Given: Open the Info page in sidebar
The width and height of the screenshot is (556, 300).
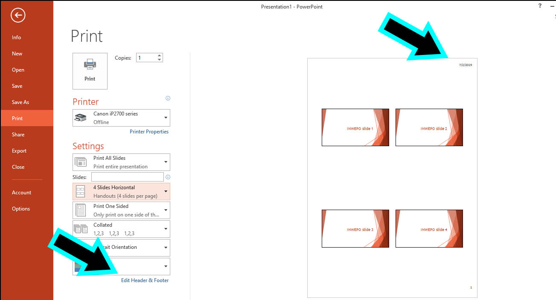Looking at the screenshot, I should point(26,37).
